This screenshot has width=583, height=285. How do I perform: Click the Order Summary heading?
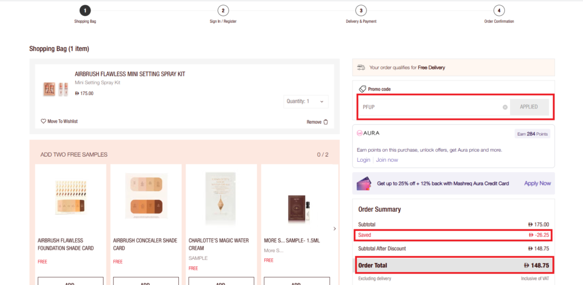tap(380, 209)
